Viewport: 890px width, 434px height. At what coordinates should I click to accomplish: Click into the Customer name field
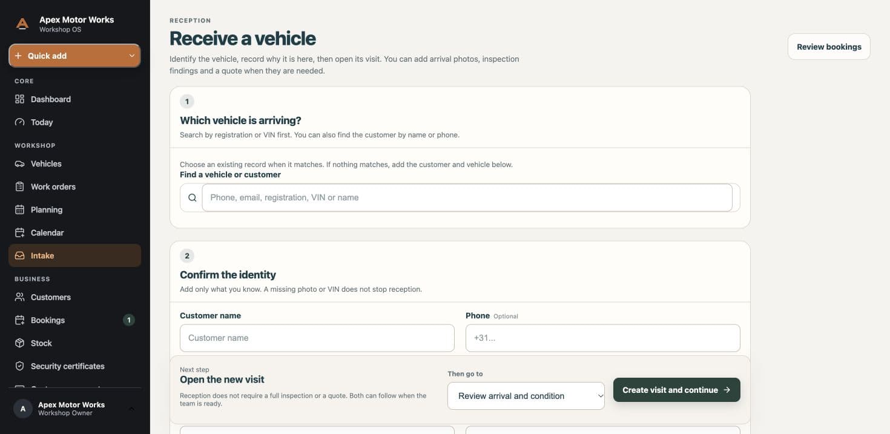pos(317,338)
